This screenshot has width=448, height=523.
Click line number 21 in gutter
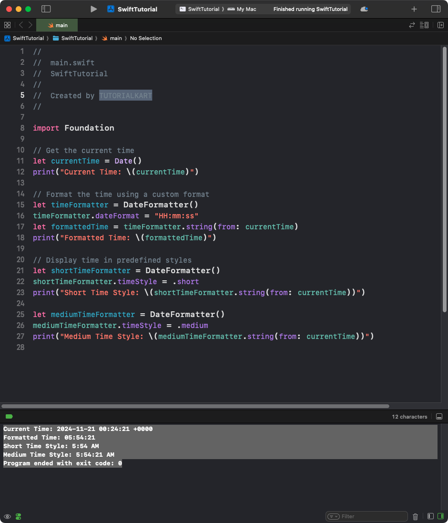(x=20, y=270)
